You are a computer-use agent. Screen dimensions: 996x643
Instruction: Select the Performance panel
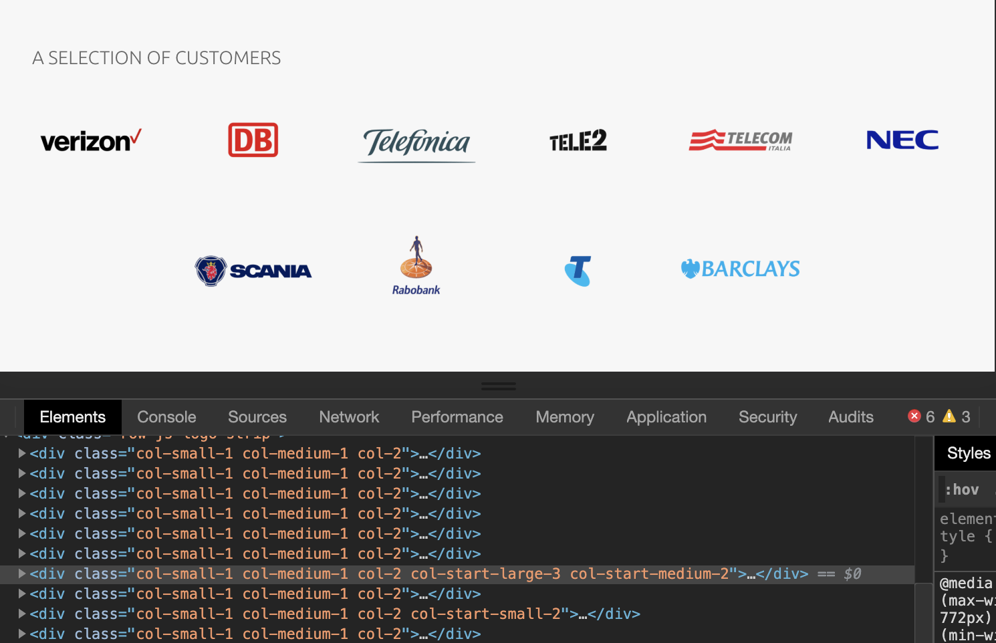(x=457, y=416)
